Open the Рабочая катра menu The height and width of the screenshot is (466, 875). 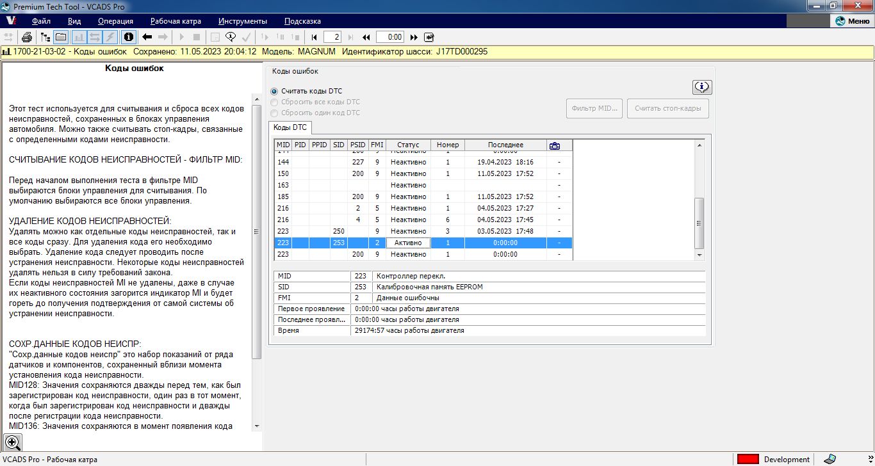point(176,21)
